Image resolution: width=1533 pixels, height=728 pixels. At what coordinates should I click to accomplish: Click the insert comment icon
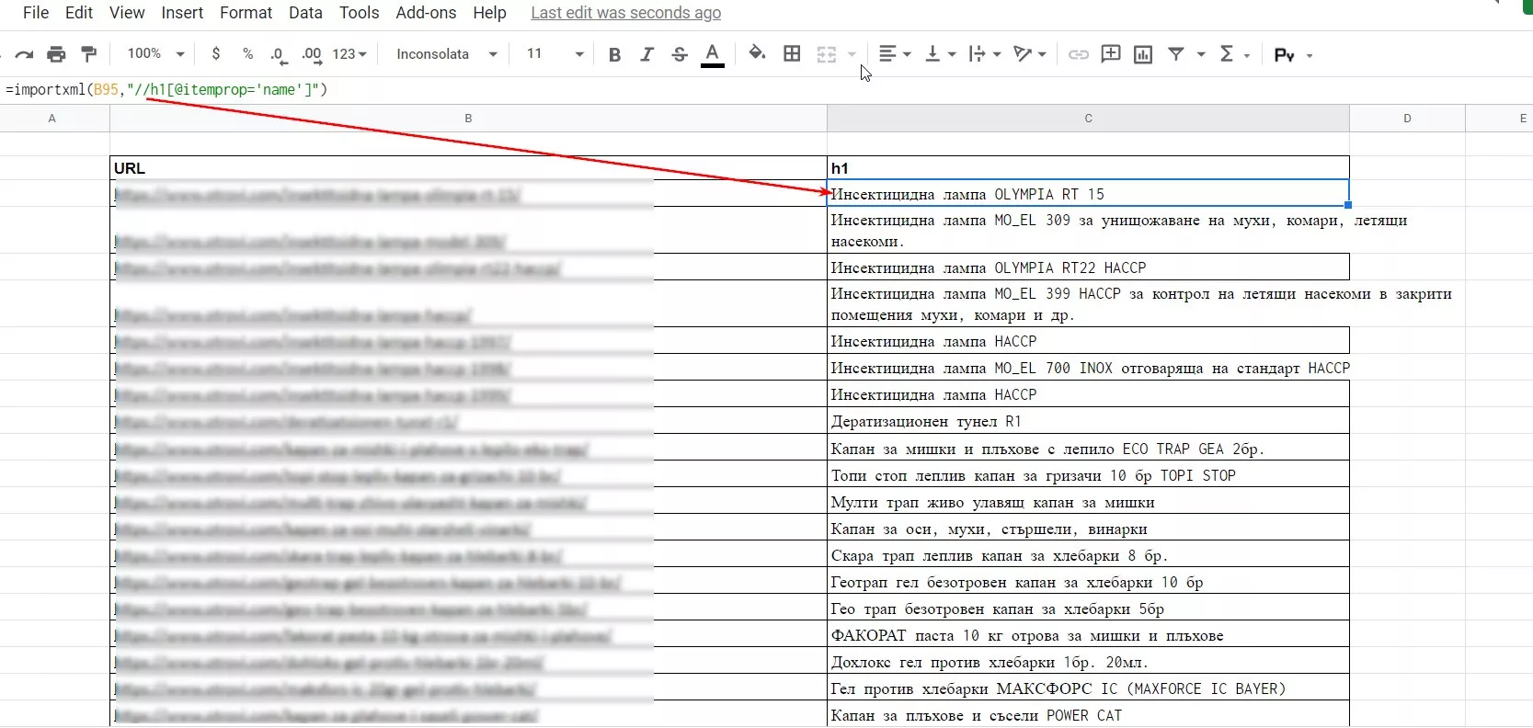pos(1111,53)
